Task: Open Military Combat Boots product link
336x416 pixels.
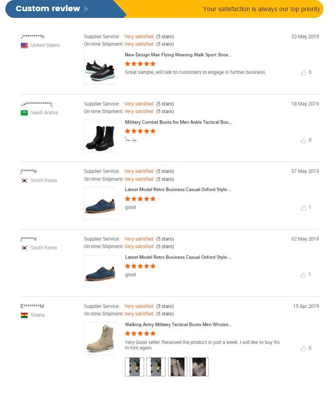Action: [x=178, y=122]
